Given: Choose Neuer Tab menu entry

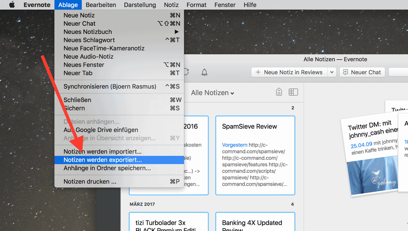Looking at the screenshot, I should coord(119,73).
